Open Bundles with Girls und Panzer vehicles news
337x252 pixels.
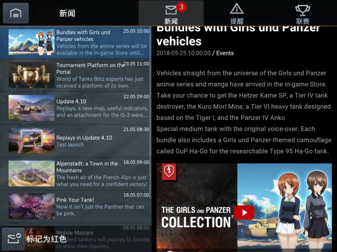75,42
